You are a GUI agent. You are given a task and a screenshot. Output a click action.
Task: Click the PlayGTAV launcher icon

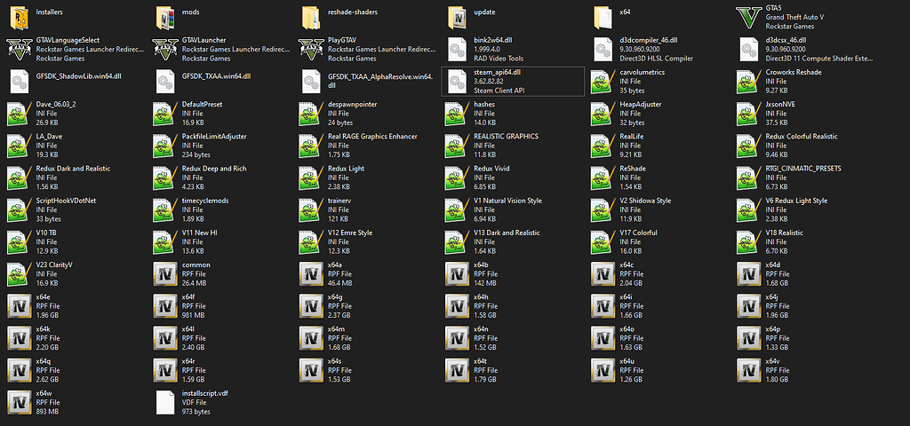[311, 49]
